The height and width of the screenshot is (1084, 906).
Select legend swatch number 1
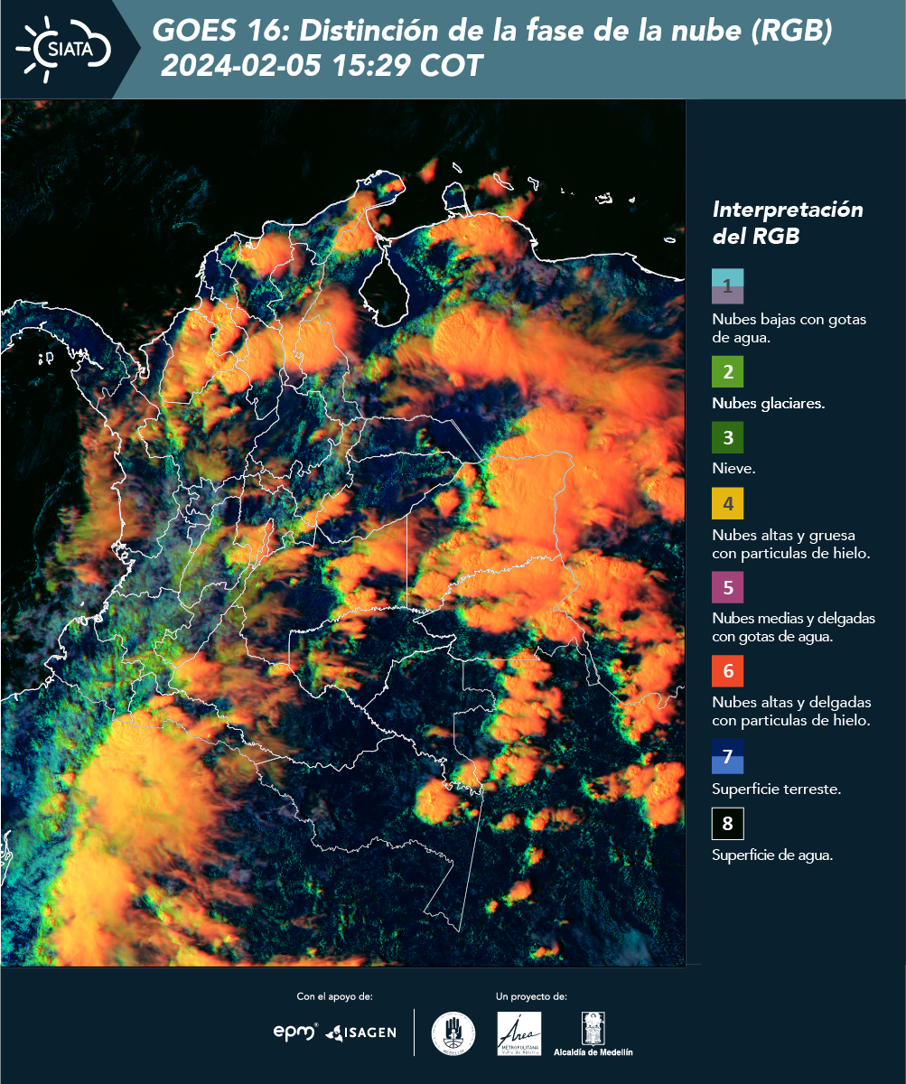click(x=727, y=285)
